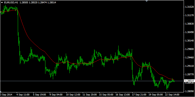Click the gray chart shift triangle marker
The image size is (195, 97).
(147, 1)
